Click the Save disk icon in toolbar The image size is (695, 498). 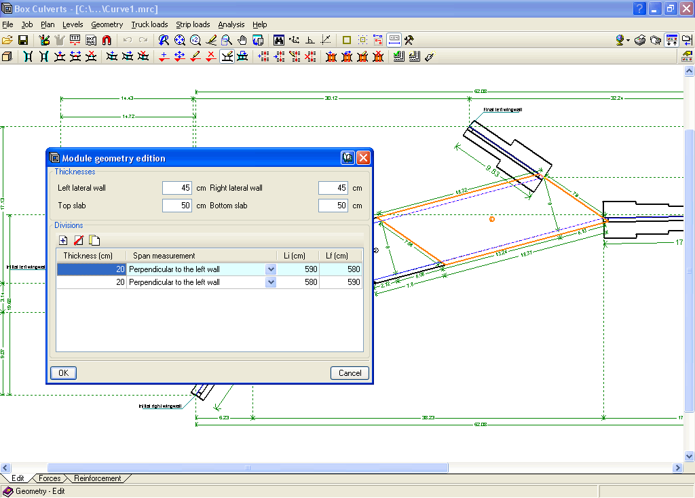[x=22, y=41]
